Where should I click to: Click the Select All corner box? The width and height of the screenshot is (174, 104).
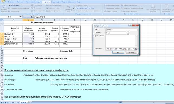(x=2, y=20)
